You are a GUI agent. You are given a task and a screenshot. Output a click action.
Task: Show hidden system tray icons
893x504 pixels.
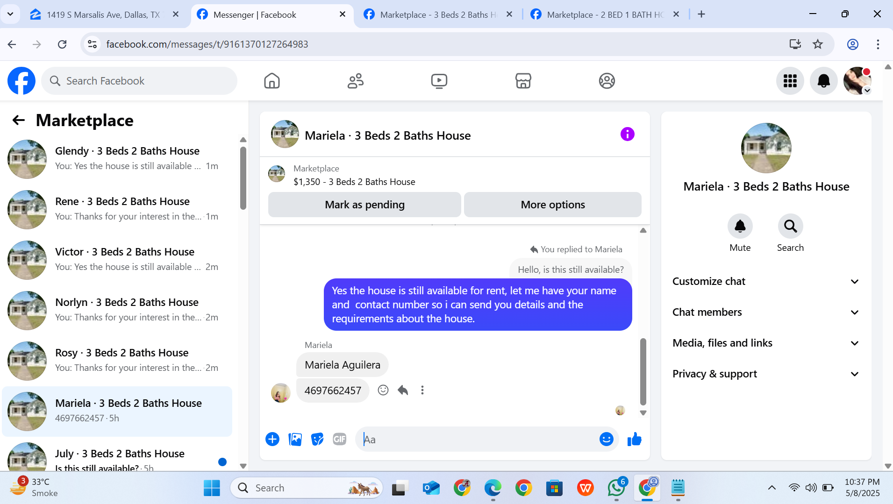coord(772,488)
